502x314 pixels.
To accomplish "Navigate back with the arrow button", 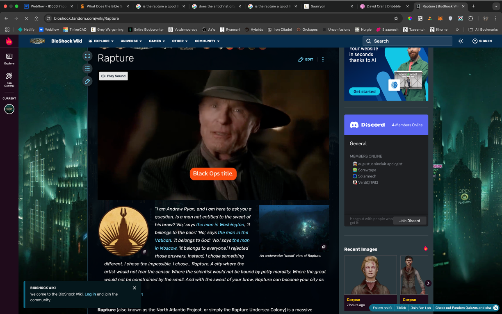I will [6, 18].
